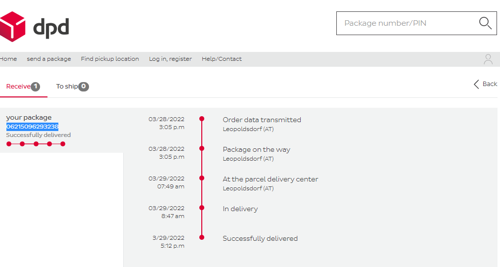Switch to the Receive tab

pyautogui.click(x=18, y=87)
